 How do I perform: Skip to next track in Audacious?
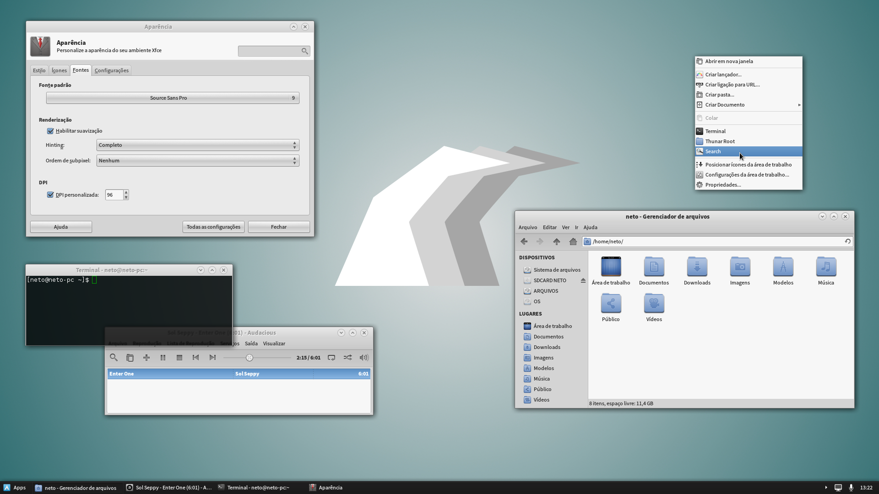pyautogui.click(x=212, y=358)
